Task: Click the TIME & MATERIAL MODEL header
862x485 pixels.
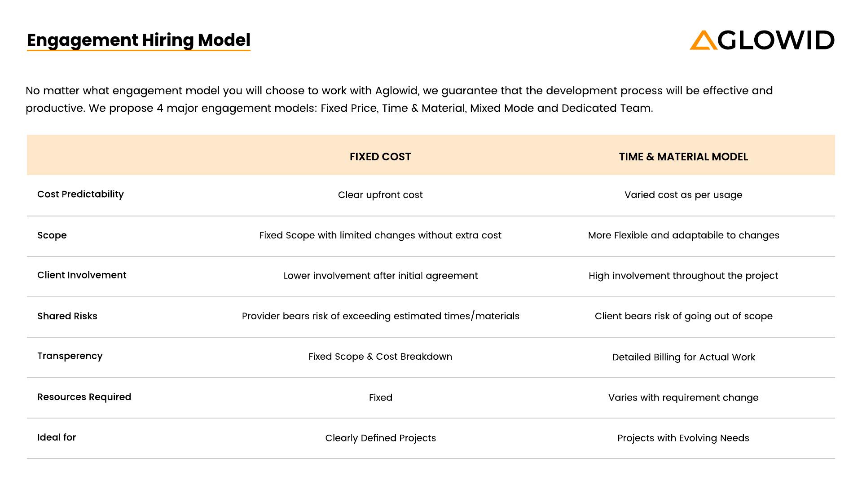Action: (x=683, y=157)
